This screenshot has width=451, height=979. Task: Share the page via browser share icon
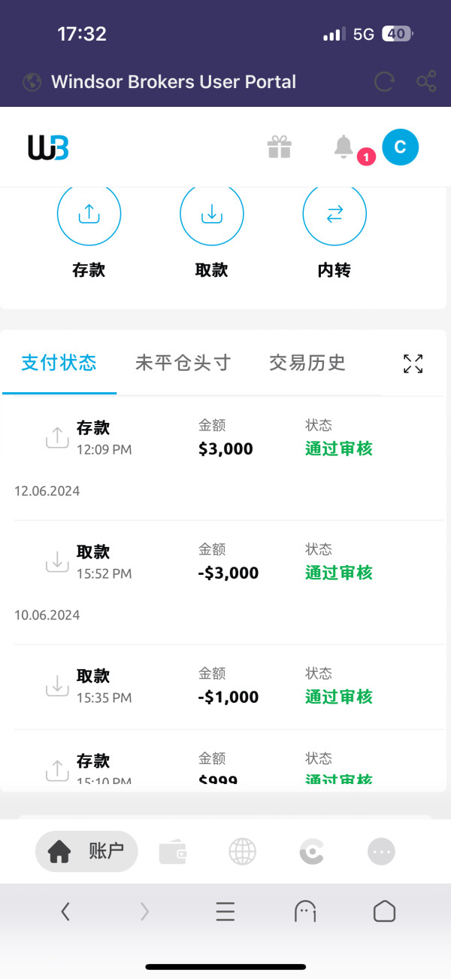tap(426, 81)
